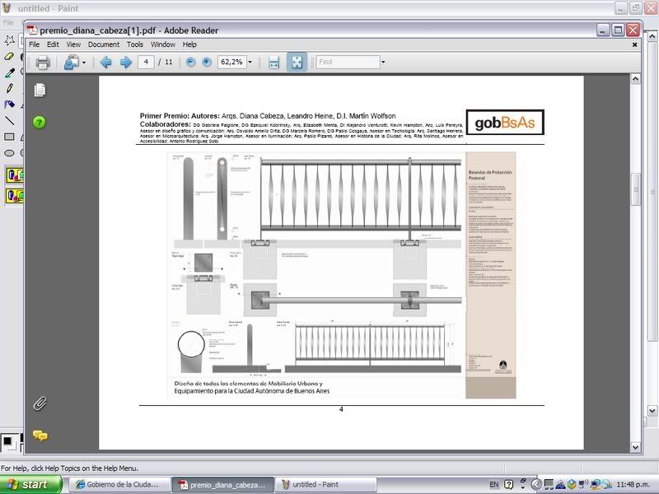Expand the zoom percentage dropdown
The height and width of the screenshot is (494, 659).
(x=250, y=63)
